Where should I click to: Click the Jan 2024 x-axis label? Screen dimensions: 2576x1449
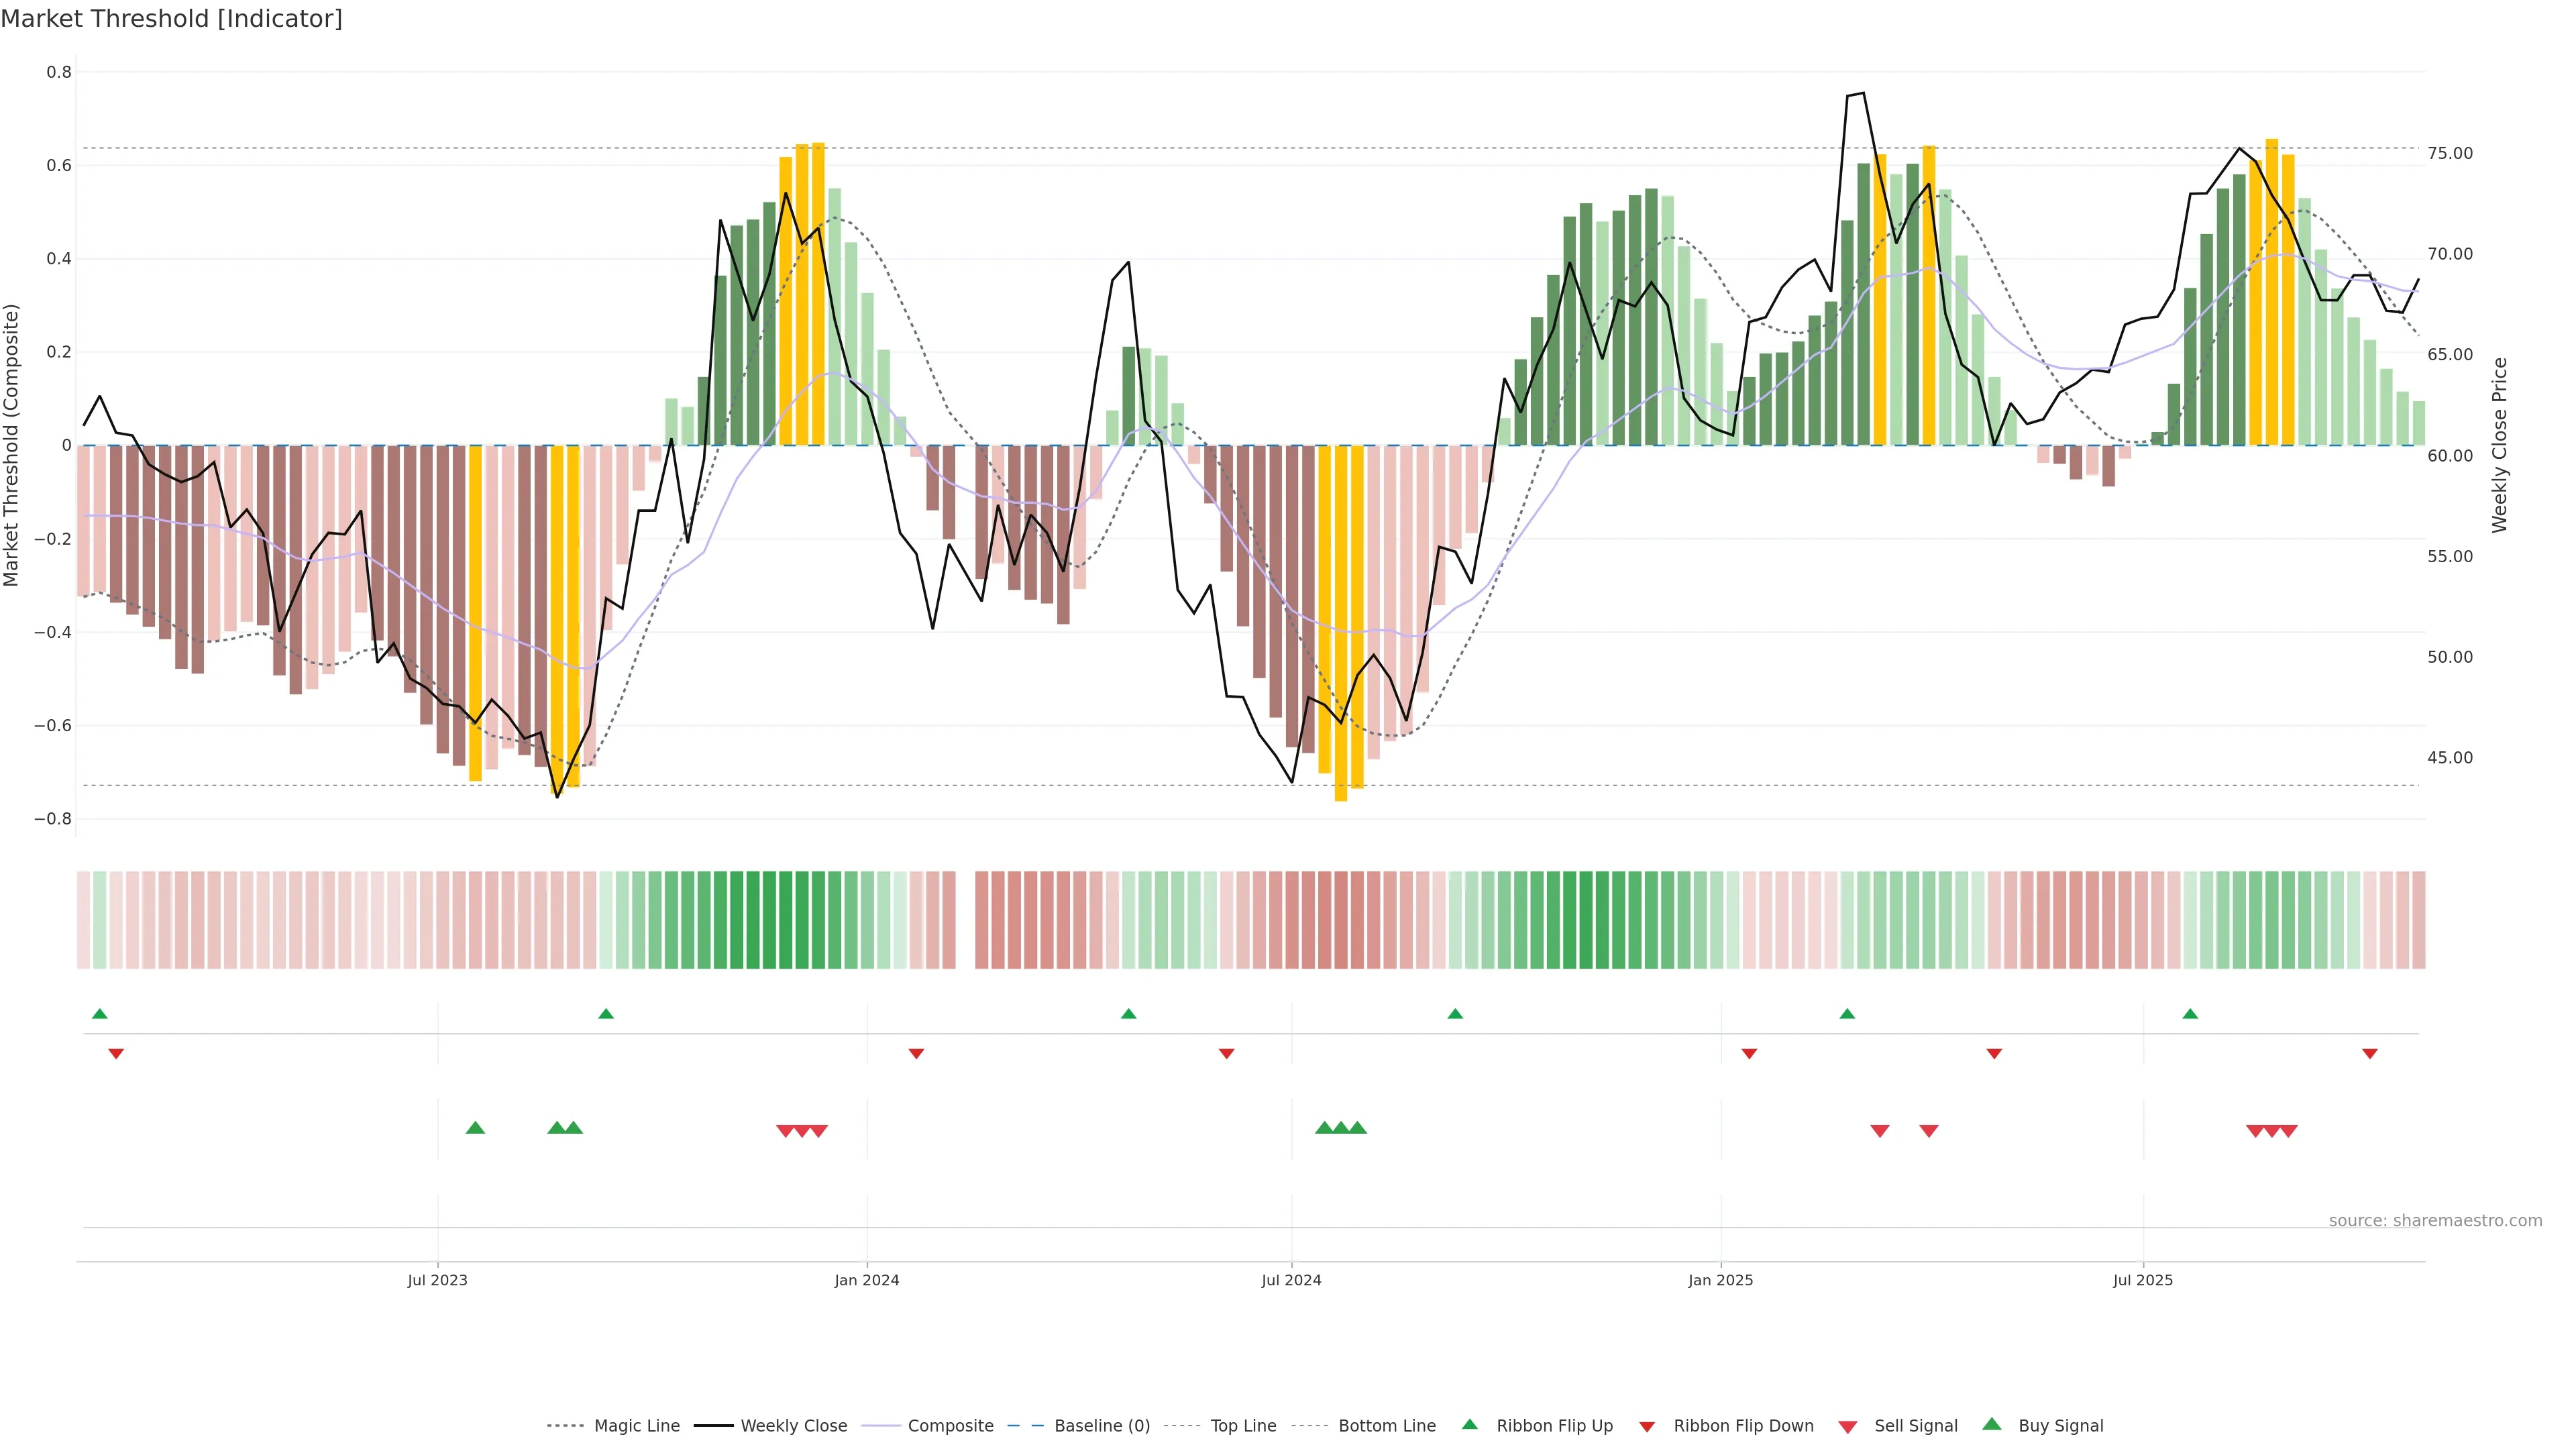[x=867, y=1280]
